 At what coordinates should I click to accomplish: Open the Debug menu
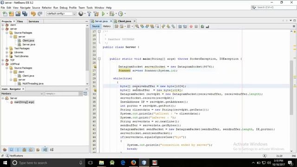click(x=64, y=7)
